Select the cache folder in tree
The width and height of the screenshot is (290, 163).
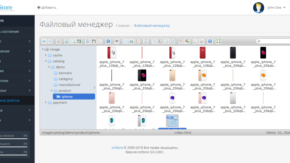click(x=57, y=55)
